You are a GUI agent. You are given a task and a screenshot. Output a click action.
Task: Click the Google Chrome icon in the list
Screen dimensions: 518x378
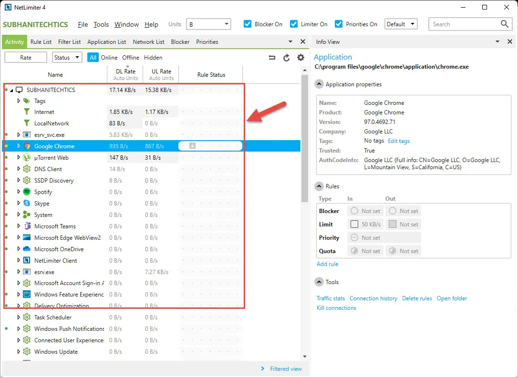tap(27, 146)
